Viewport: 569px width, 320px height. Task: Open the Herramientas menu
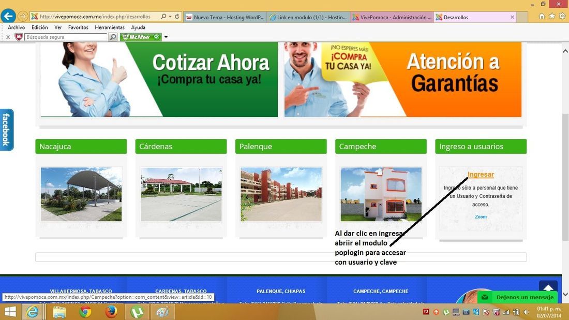click(110, 27)
